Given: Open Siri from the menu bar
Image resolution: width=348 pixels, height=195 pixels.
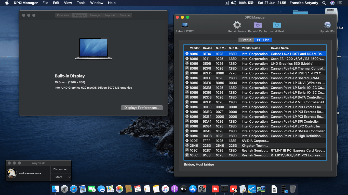Looking at the screenshot, I should 332,3.
